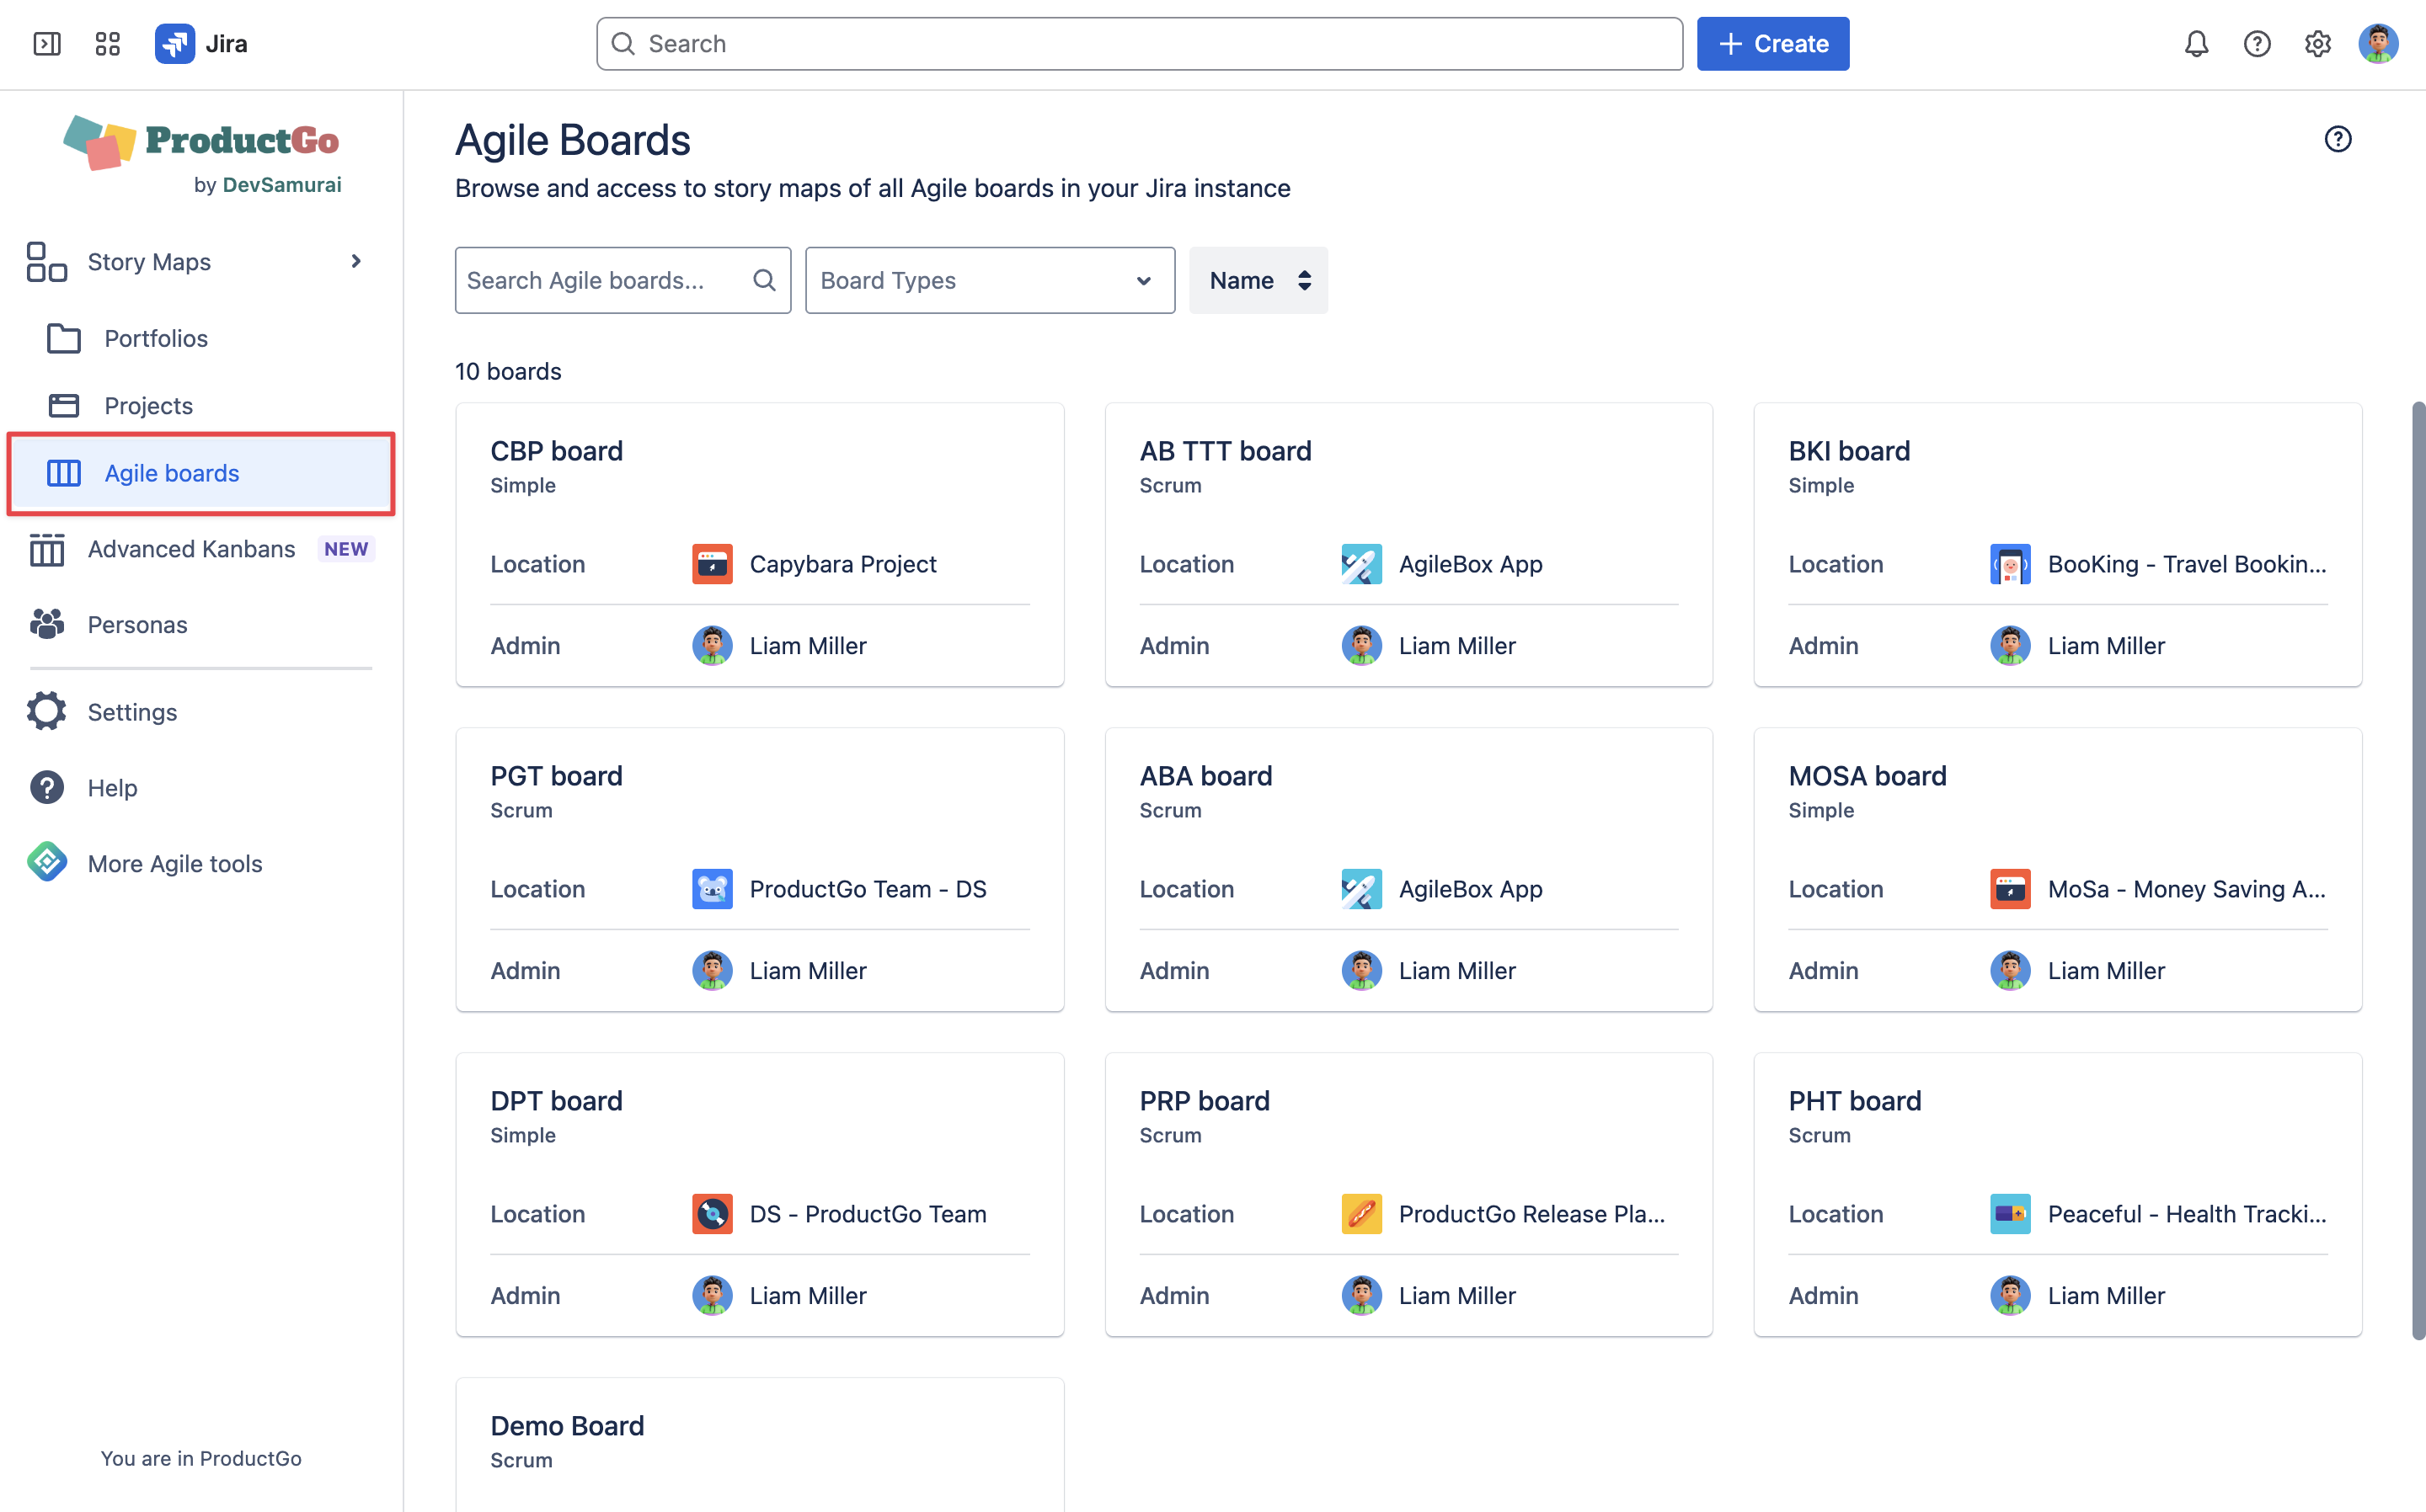Screen dimensions: 2426x1512
Task: Toggle the Name sort order
Action: (x=1258, y=280)
